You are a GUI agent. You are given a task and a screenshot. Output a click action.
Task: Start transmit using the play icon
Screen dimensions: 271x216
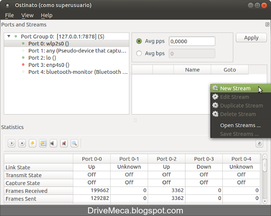[11, 143]
